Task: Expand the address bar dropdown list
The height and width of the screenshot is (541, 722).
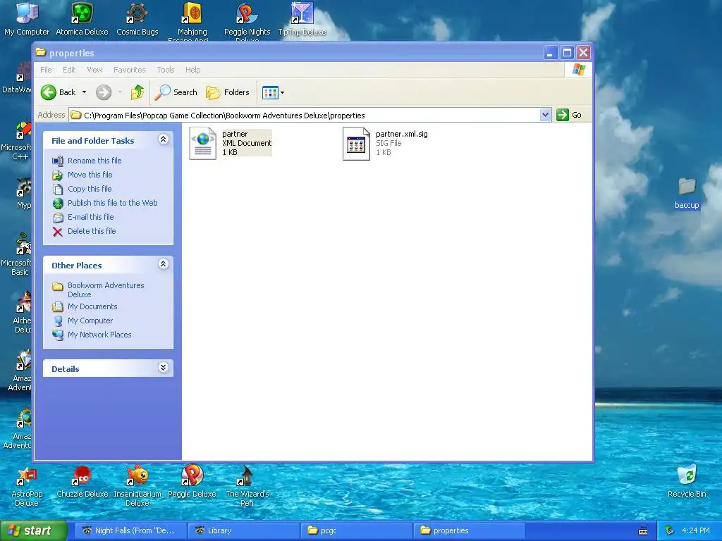Action: (545, 115)
